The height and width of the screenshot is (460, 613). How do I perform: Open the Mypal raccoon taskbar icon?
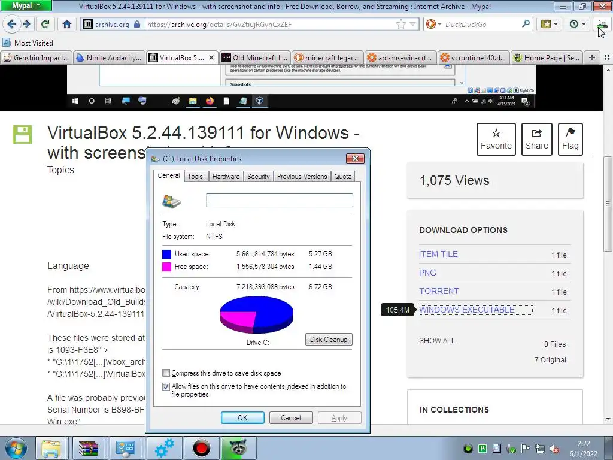pyautogui.click(x=238, y=448)
